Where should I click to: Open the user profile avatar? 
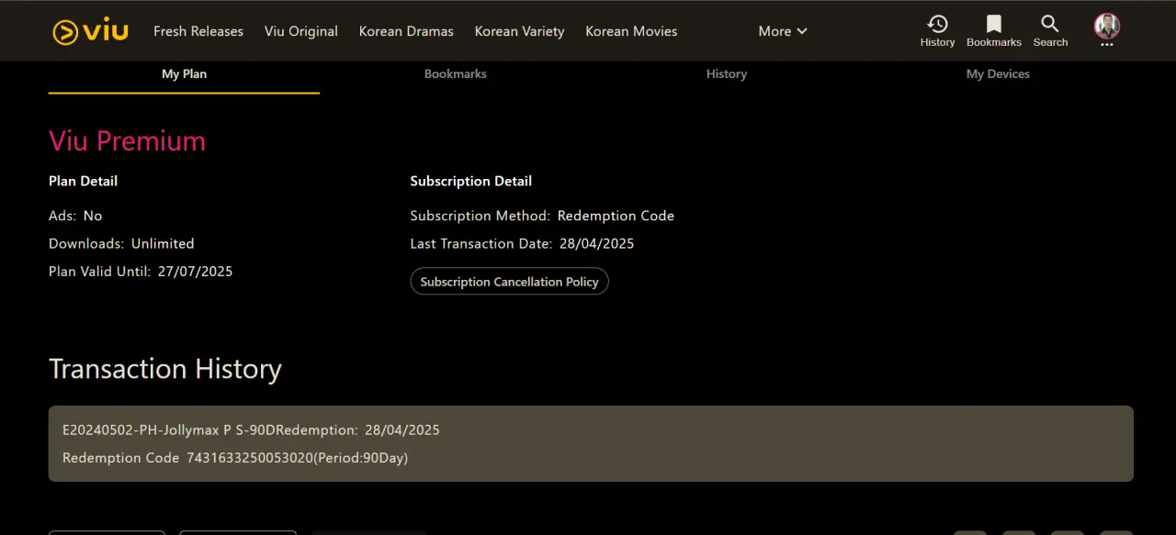coord(1107,26)
